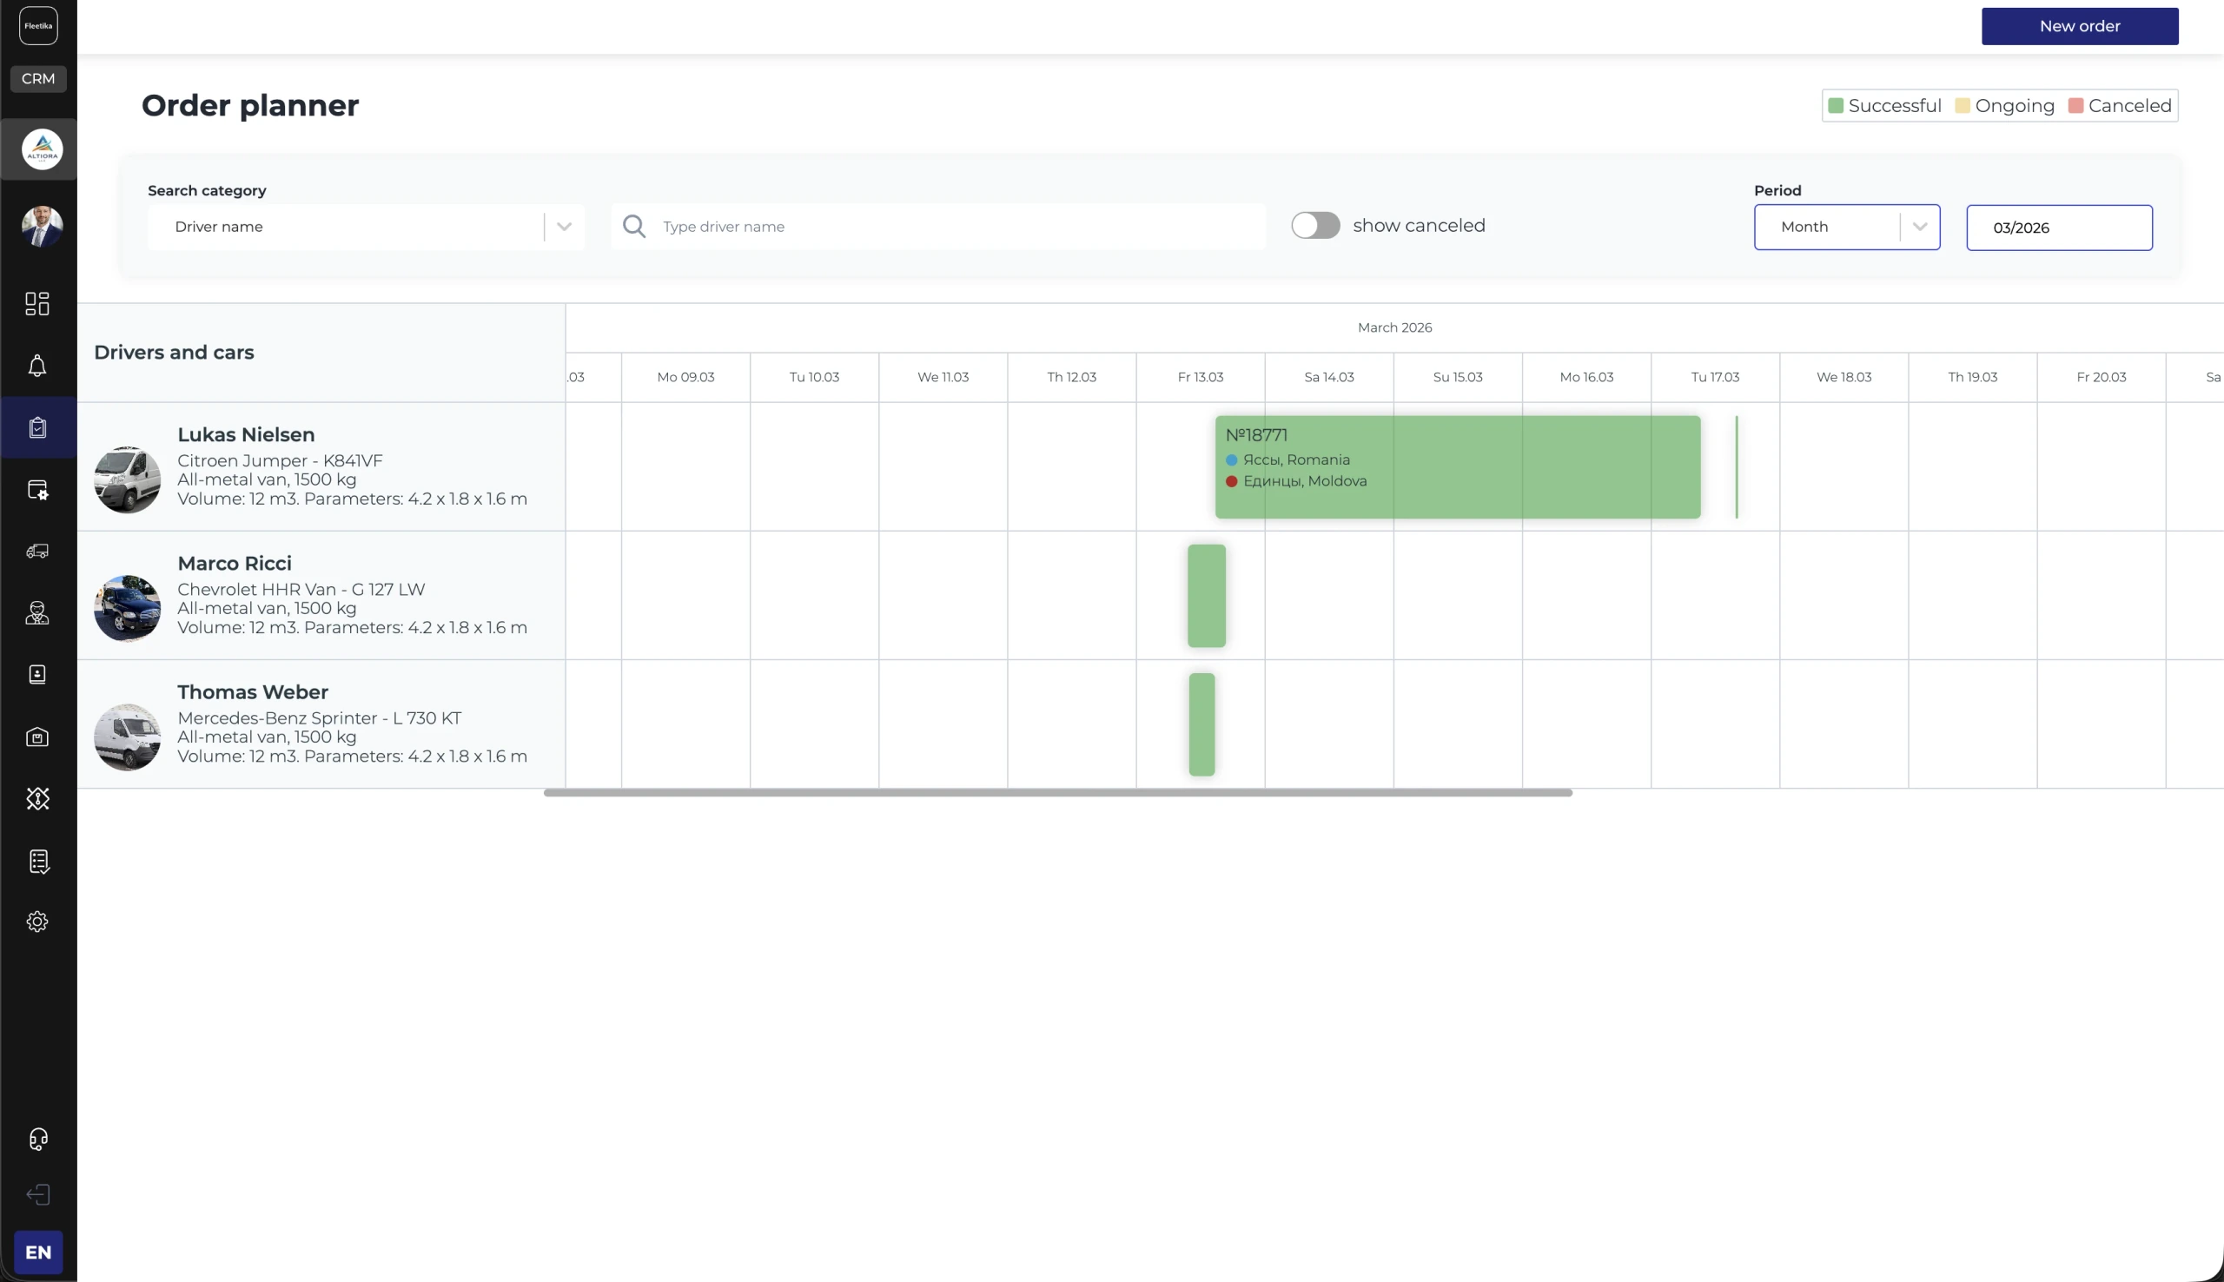Open order №18771 bar
The image size is (2224, 1282).
(1457, 466)
